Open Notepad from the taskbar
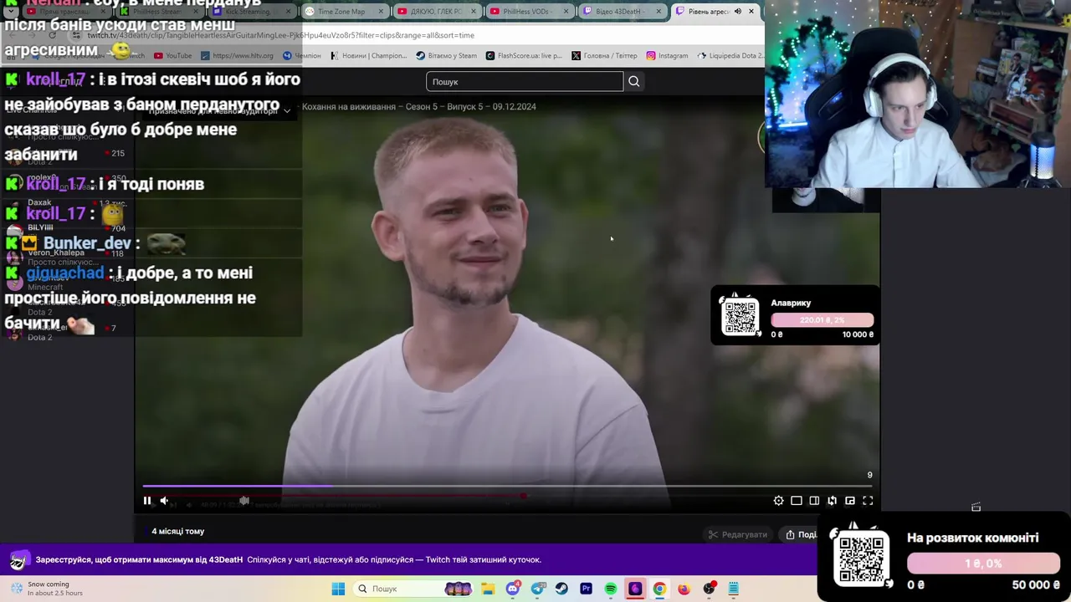Screen dimensions: 1071x602 (x=734, y=589)
